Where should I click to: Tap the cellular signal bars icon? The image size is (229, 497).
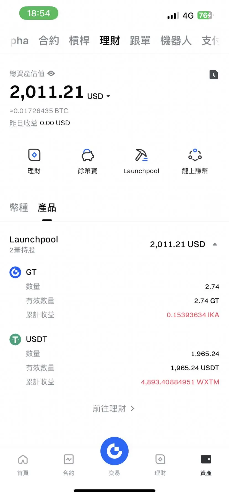coord(173,16)
